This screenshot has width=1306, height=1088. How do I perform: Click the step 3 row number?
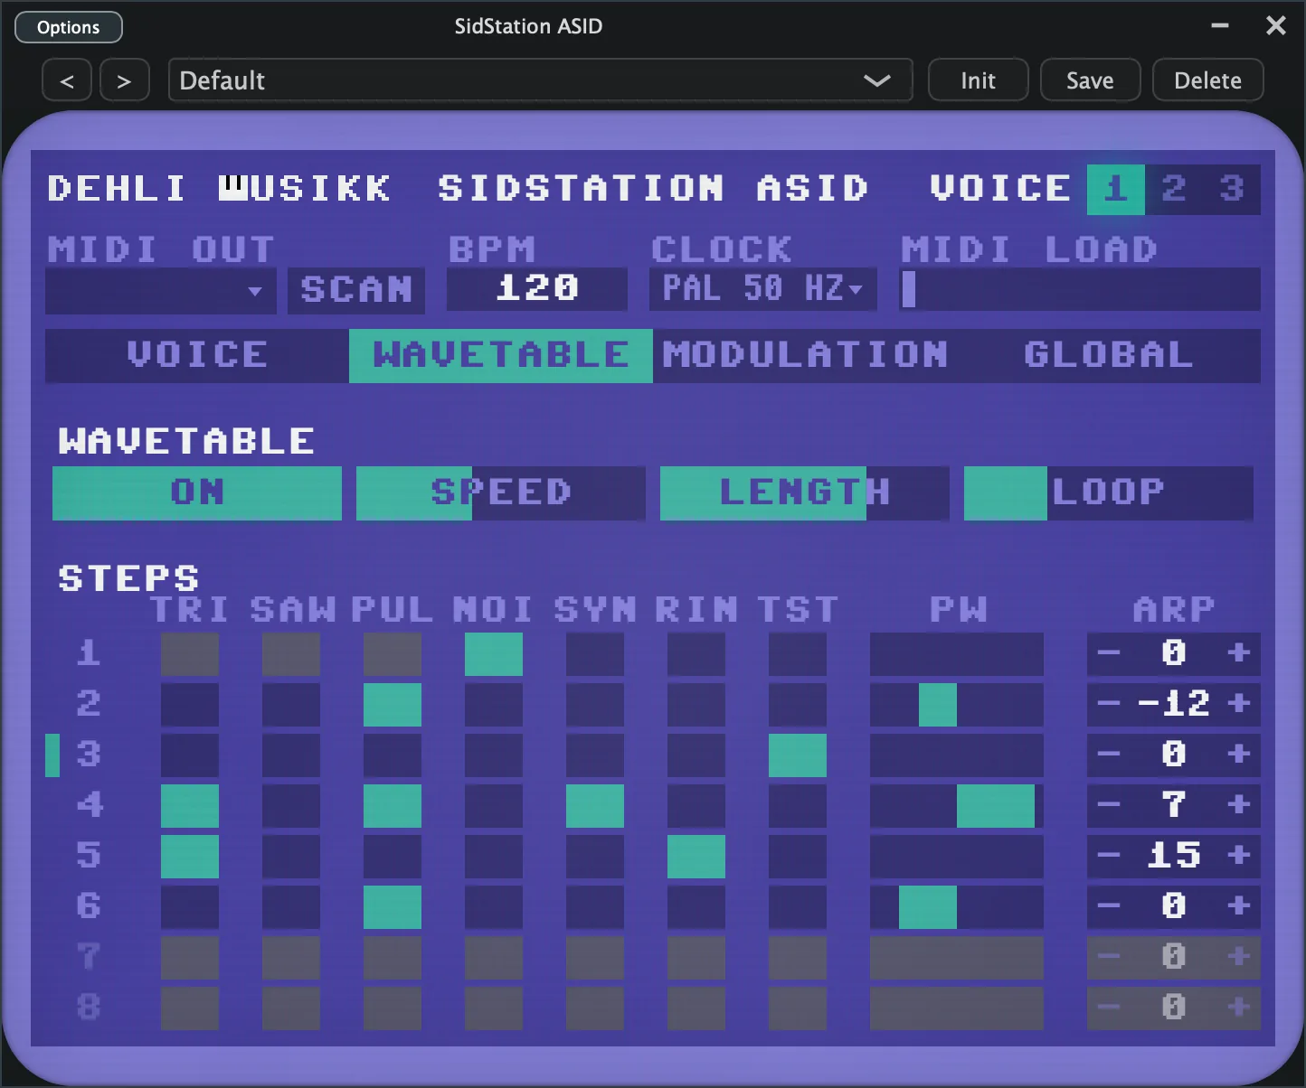[x=89, y=755]
